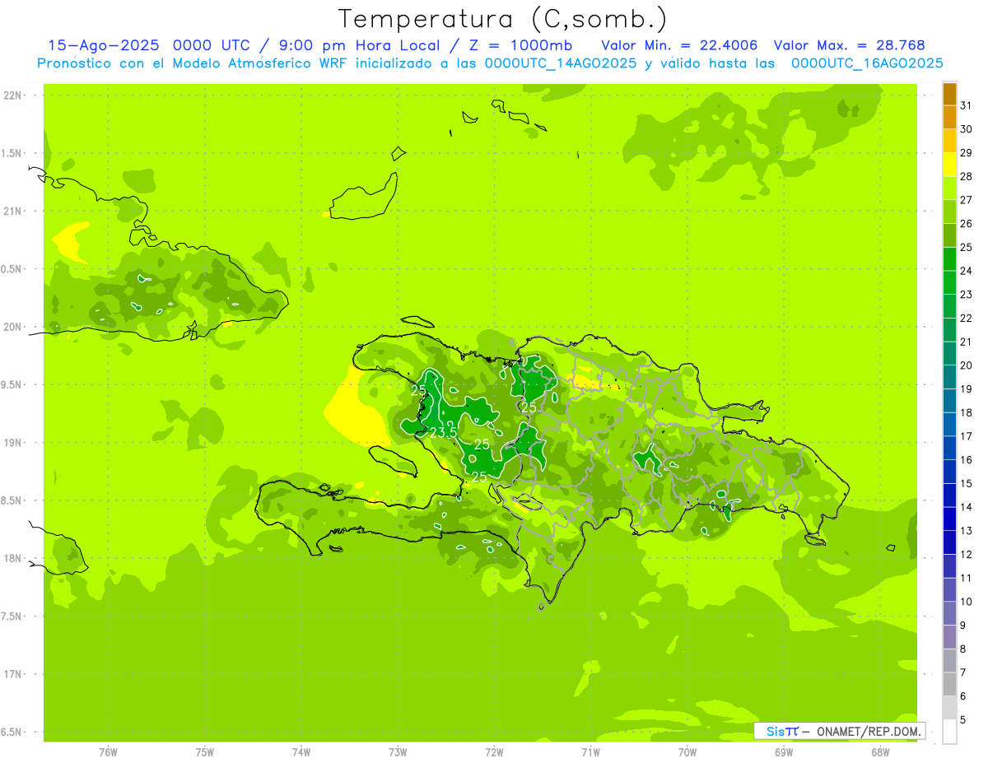
Task: Click the brown-orange legend swatch above 31
Action: 949,94
